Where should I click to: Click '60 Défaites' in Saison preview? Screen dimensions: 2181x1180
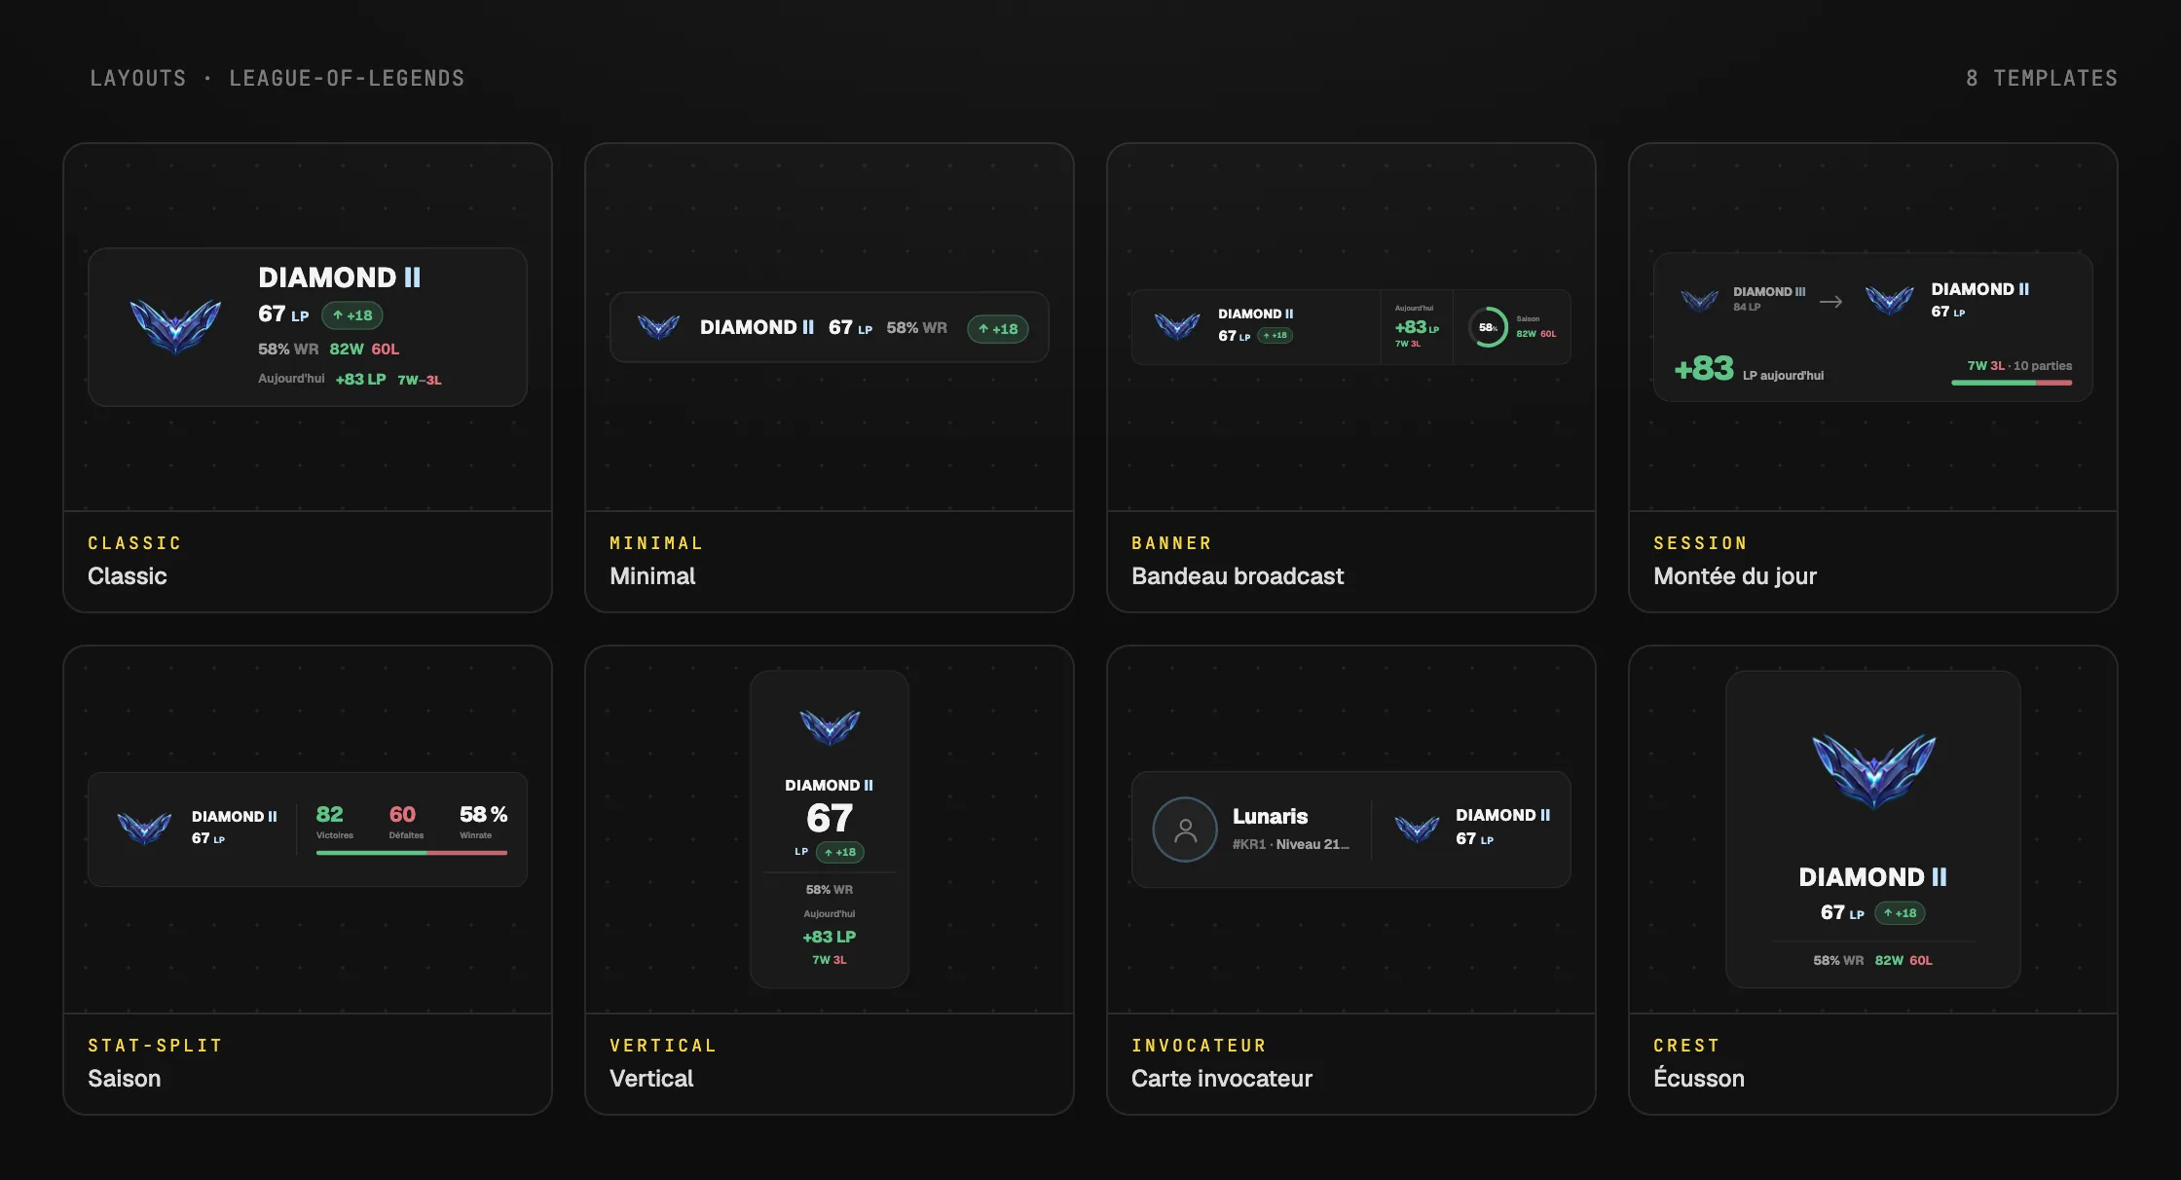[405, 822]
